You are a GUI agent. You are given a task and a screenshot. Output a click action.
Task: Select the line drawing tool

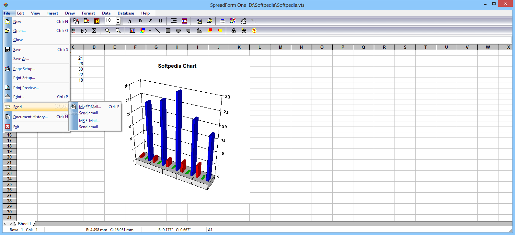coord(157,31)
